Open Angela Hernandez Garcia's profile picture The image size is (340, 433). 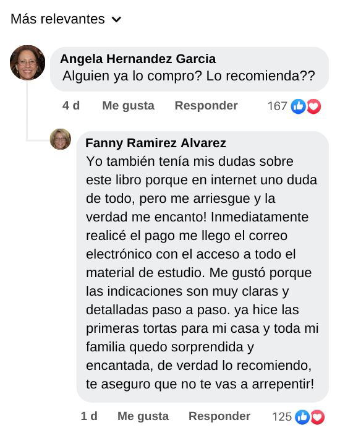(x=27, y=62)
